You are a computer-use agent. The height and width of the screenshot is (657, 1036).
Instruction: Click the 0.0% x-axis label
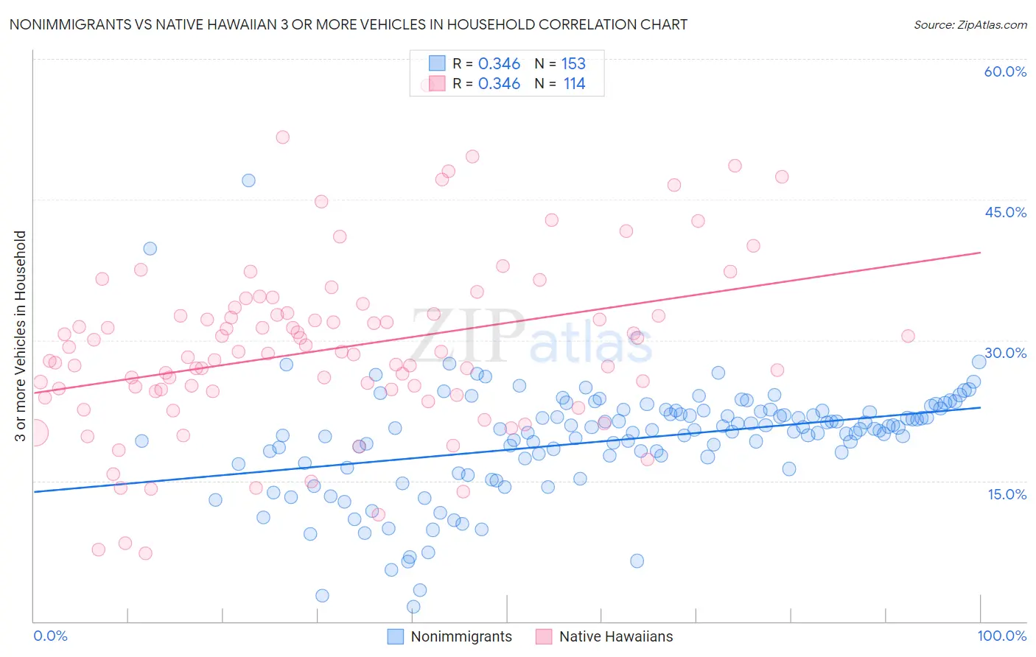point(50,636)
